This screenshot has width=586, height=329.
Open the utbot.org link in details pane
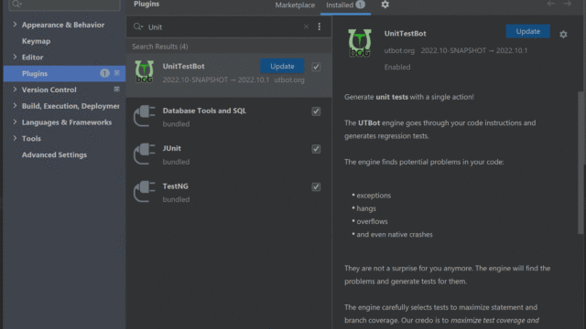click(x=399, y=51)
